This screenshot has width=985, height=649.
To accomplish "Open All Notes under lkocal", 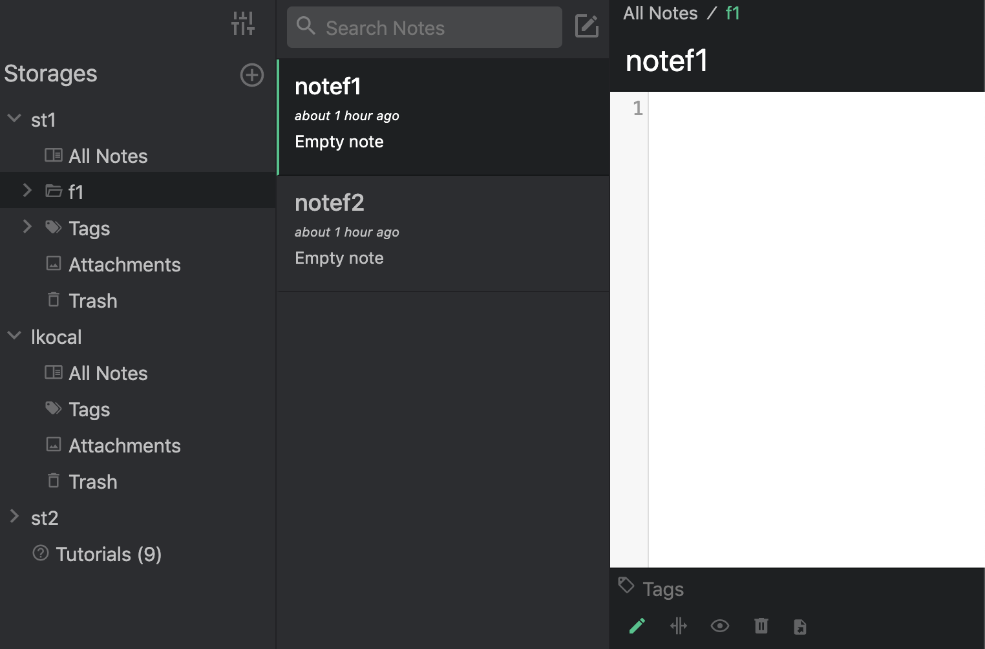I will click(x=107, y=373).
